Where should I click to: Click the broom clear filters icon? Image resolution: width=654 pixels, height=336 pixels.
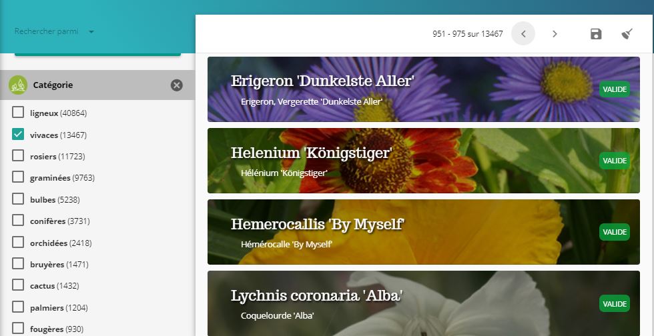(627, 34)
